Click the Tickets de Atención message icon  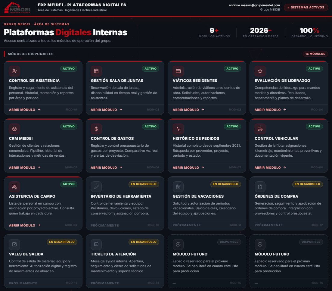click(x=96, y=244)
